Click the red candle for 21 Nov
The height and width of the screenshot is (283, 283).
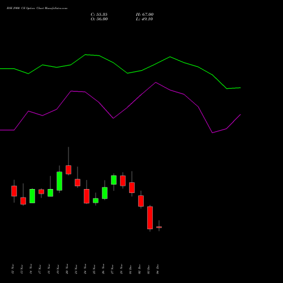click(78, 182)
